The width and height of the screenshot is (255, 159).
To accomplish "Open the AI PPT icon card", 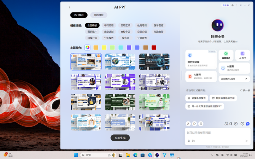I will coord(242,55).
